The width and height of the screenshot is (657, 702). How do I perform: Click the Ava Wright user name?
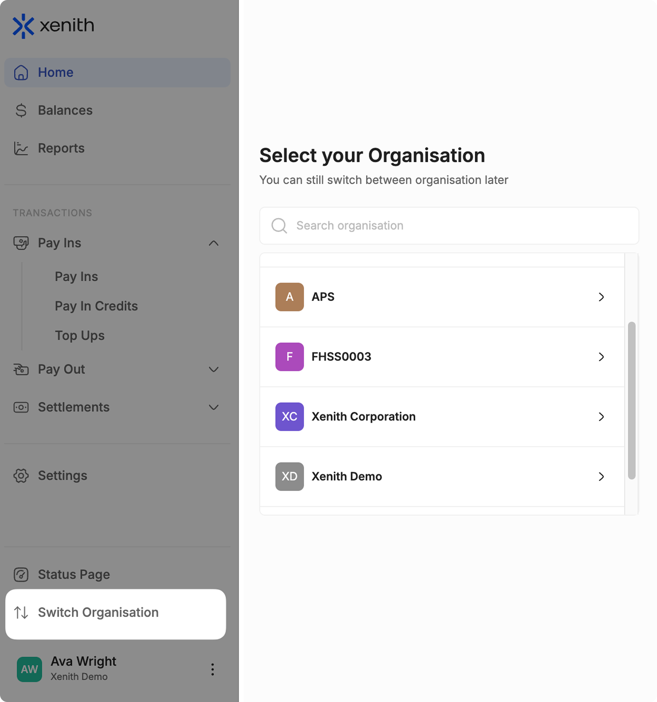pos(84,661)
